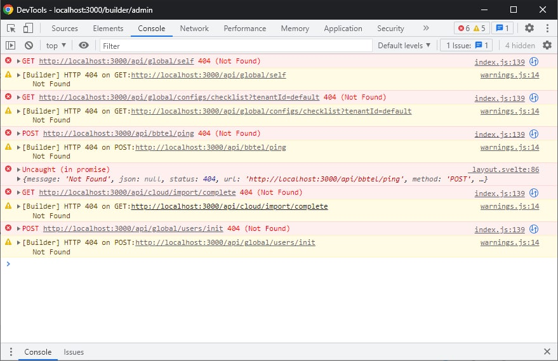Click the network icon on bbtel/ping error row

[x=533, y=134]
